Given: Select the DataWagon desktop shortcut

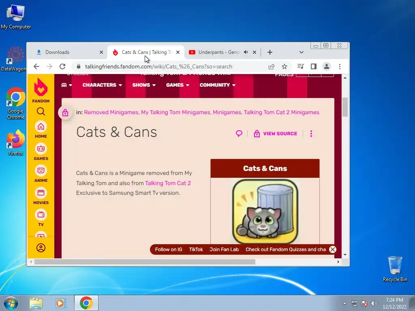Looking at the screenshot, I should (13, 59).
